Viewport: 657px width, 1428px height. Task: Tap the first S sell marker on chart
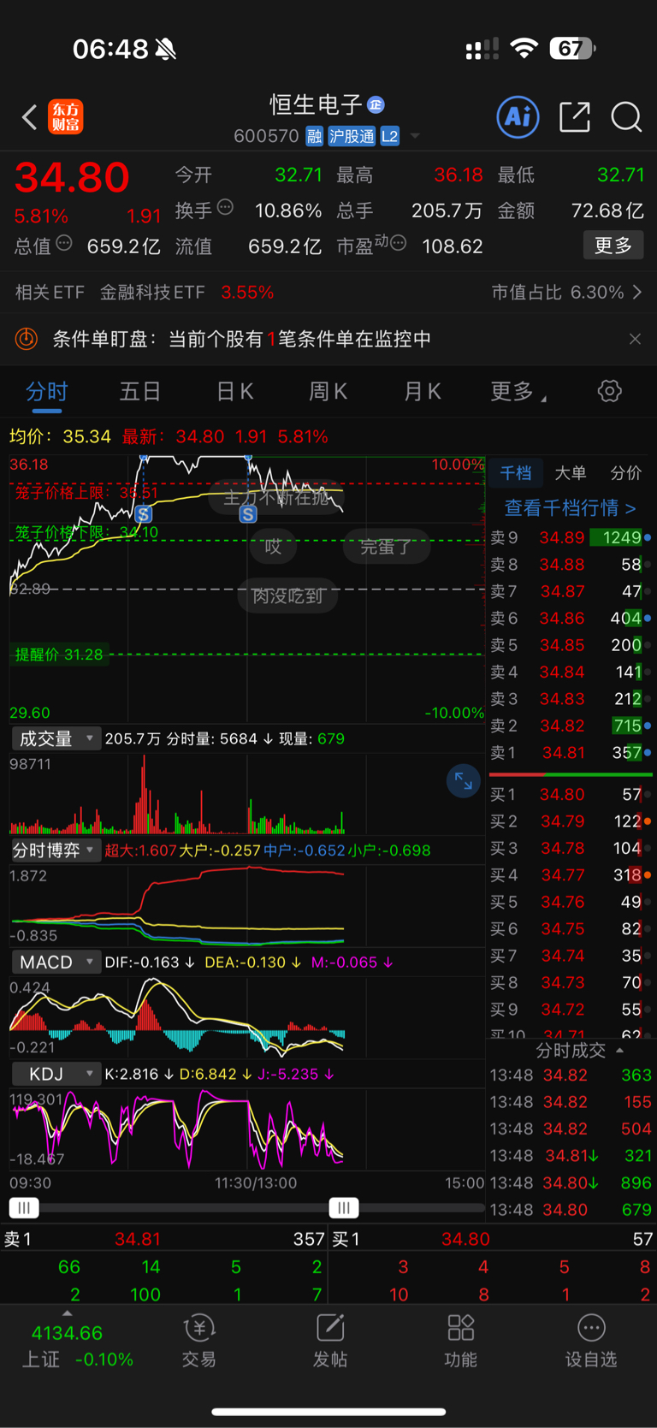click(x=144, y=514)
